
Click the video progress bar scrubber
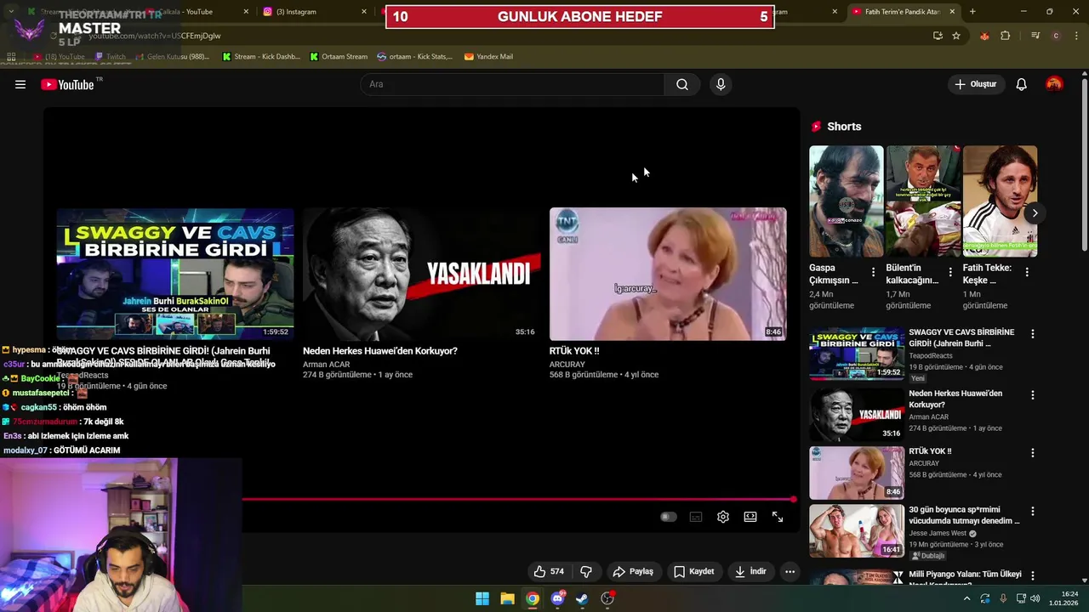(793, 499)
